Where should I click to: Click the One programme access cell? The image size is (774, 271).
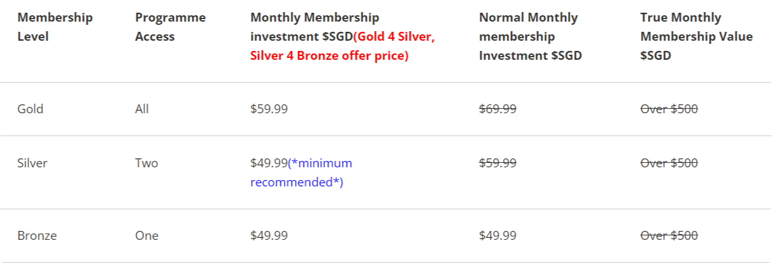click(x=147, y=235)
